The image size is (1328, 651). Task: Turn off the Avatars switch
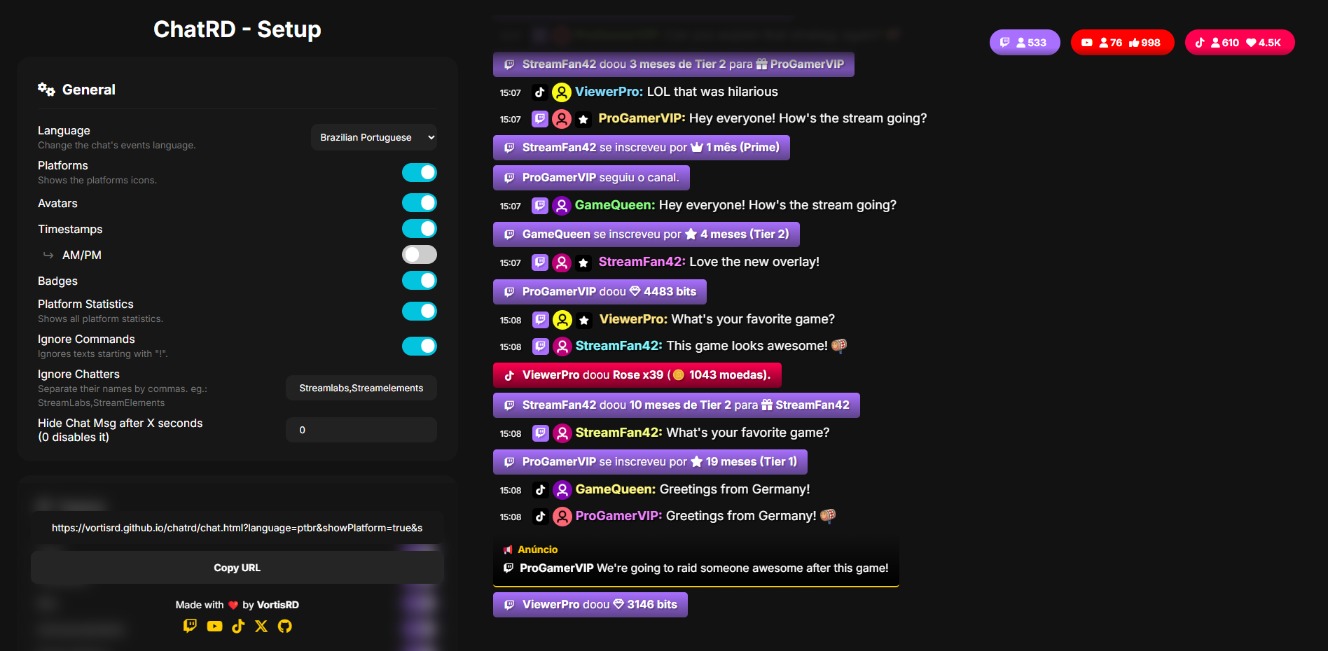420,203
